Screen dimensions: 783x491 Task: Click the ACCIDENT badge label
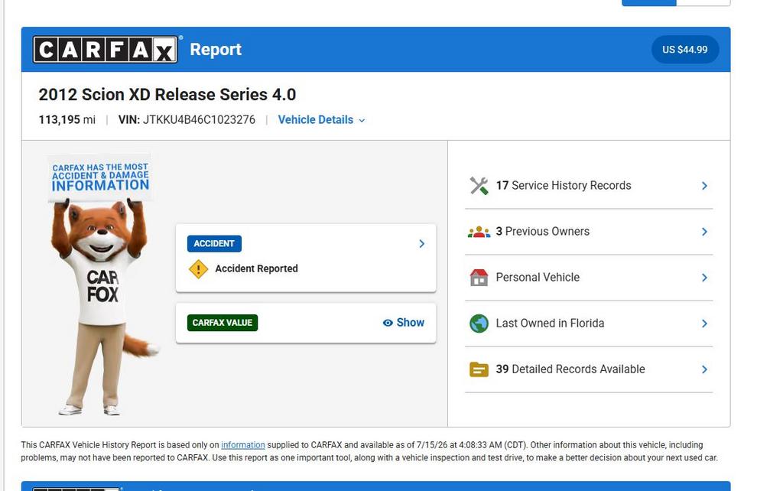214,244
